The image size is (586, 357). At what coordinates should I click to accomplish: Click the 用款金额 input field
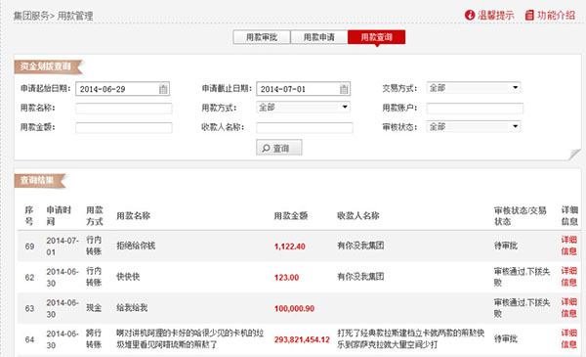coord(124,128)
